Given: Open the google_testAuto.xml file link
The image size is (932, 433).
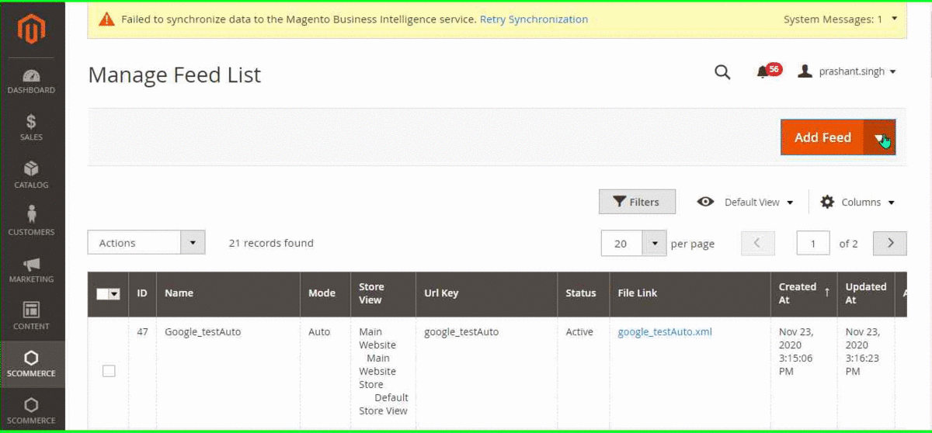Looking at the screenshot, I should tap(665, 332).
